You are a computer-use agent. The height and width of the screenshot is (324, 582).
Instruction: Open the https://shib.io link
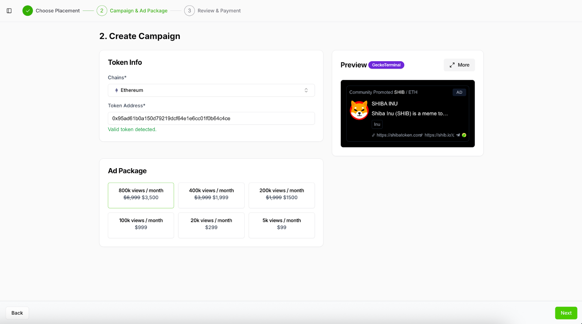(436, 135)
